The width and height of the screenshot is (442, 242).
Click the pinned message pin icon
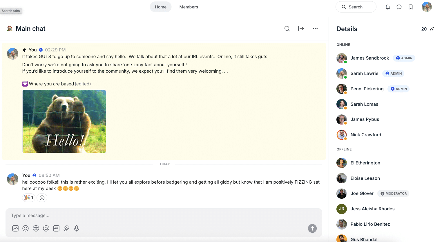click(24, 50)
